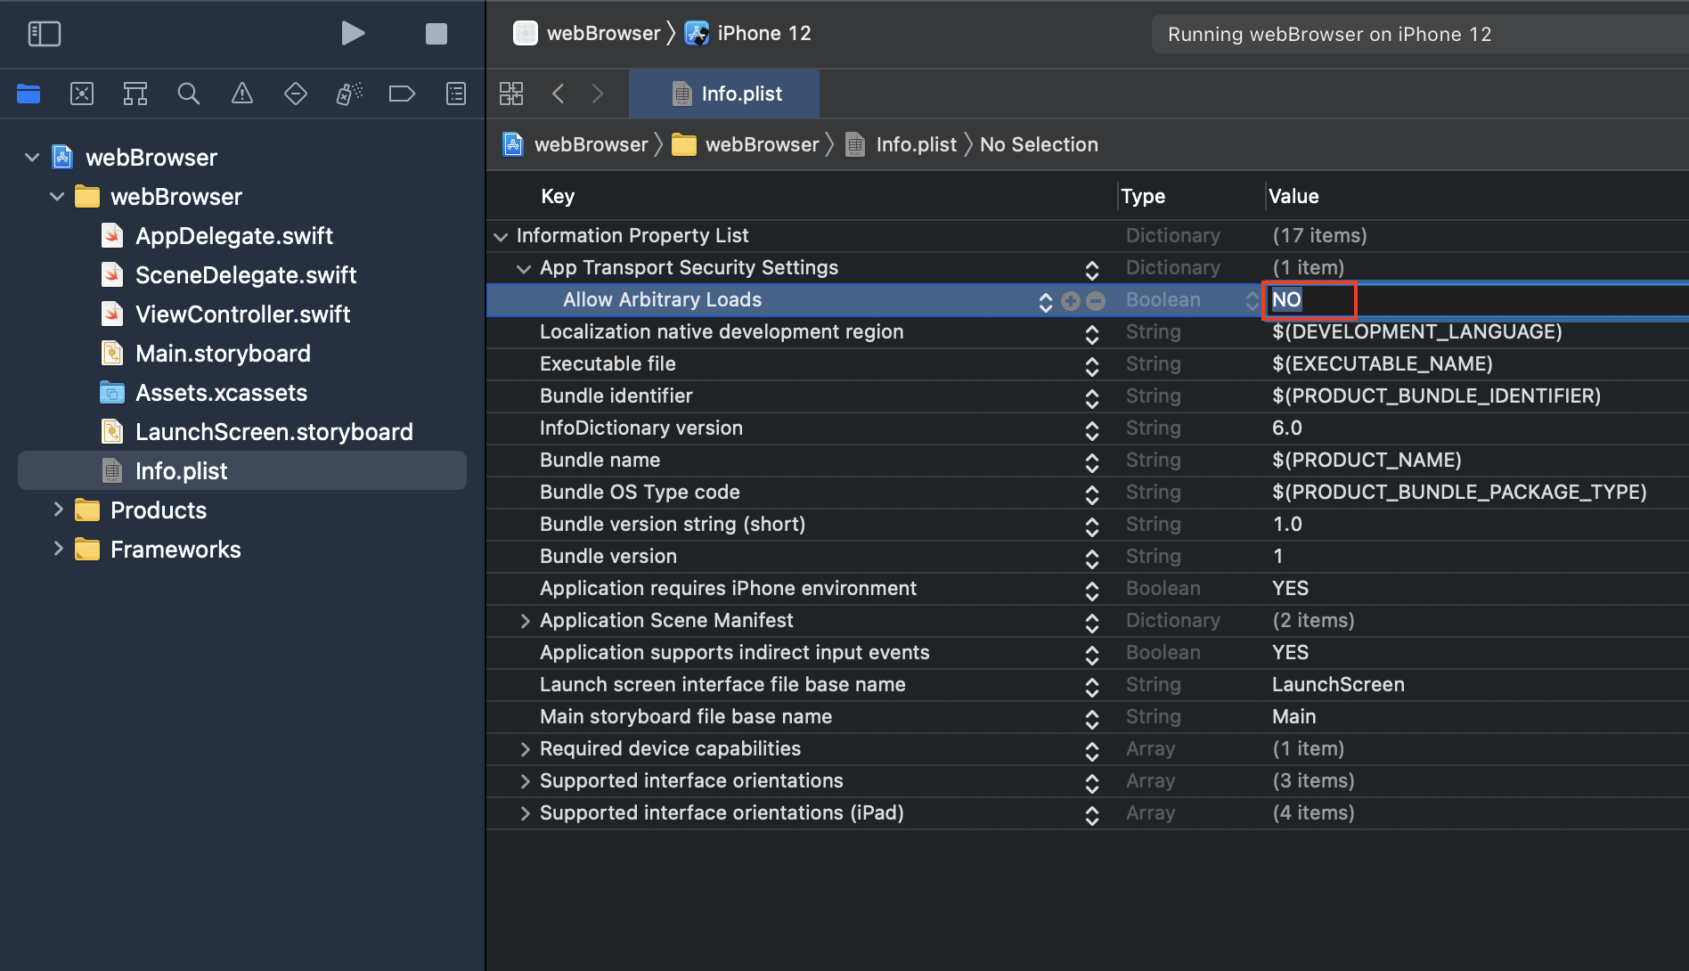
Task: Show related items grid menu
Action: pyautogui.click(x=511, y=94)
